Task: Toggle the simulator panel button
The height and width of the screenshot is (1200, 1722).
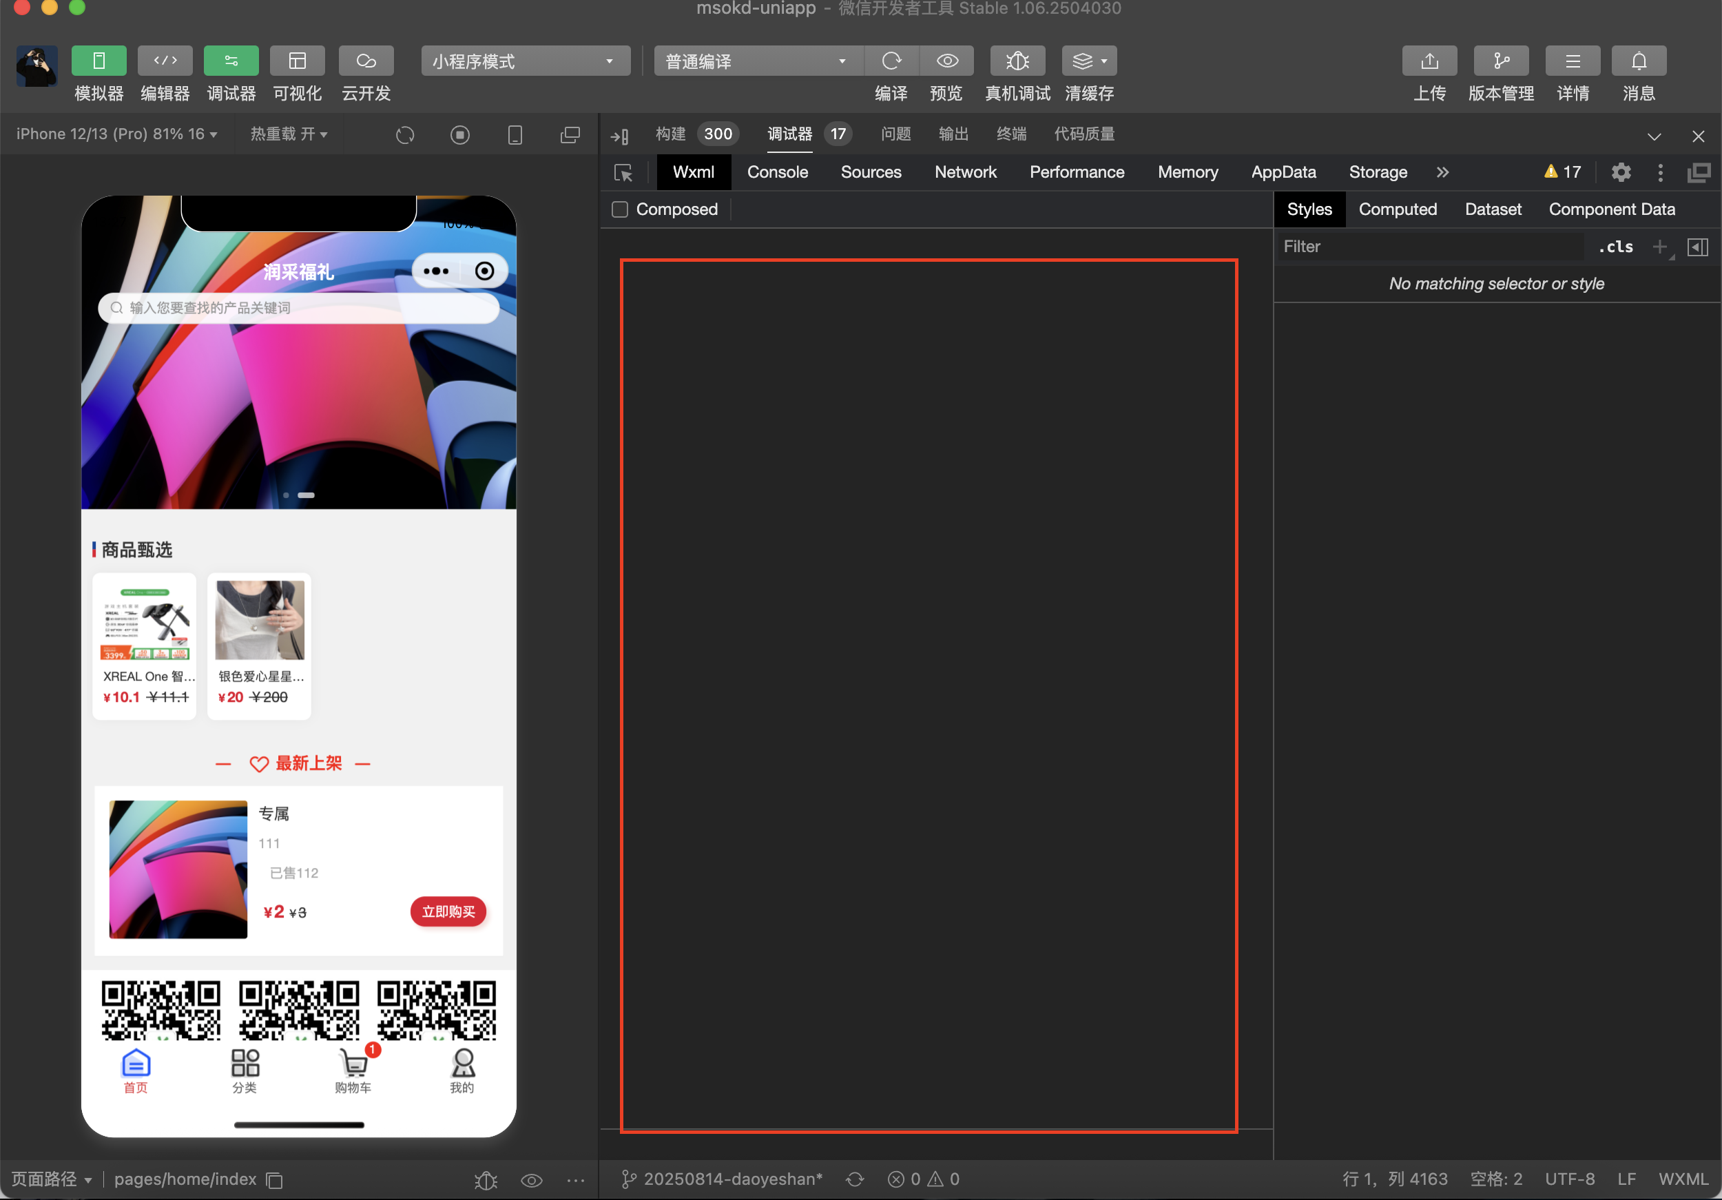Action: (x=98, y=61)
